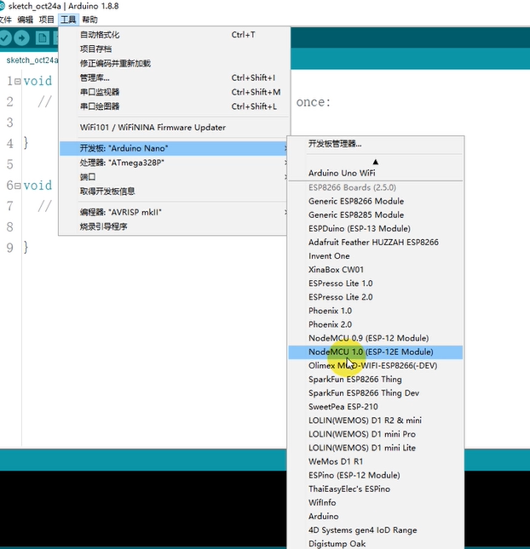The height and width of the screenshot is (549, 530).
Task: Expand the 端口 port submenu
Action: [174, 177]
